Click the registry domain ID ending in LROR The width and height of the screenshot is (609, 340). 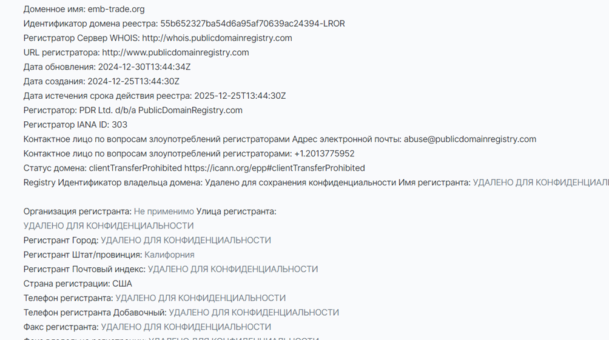click(252, 24)
